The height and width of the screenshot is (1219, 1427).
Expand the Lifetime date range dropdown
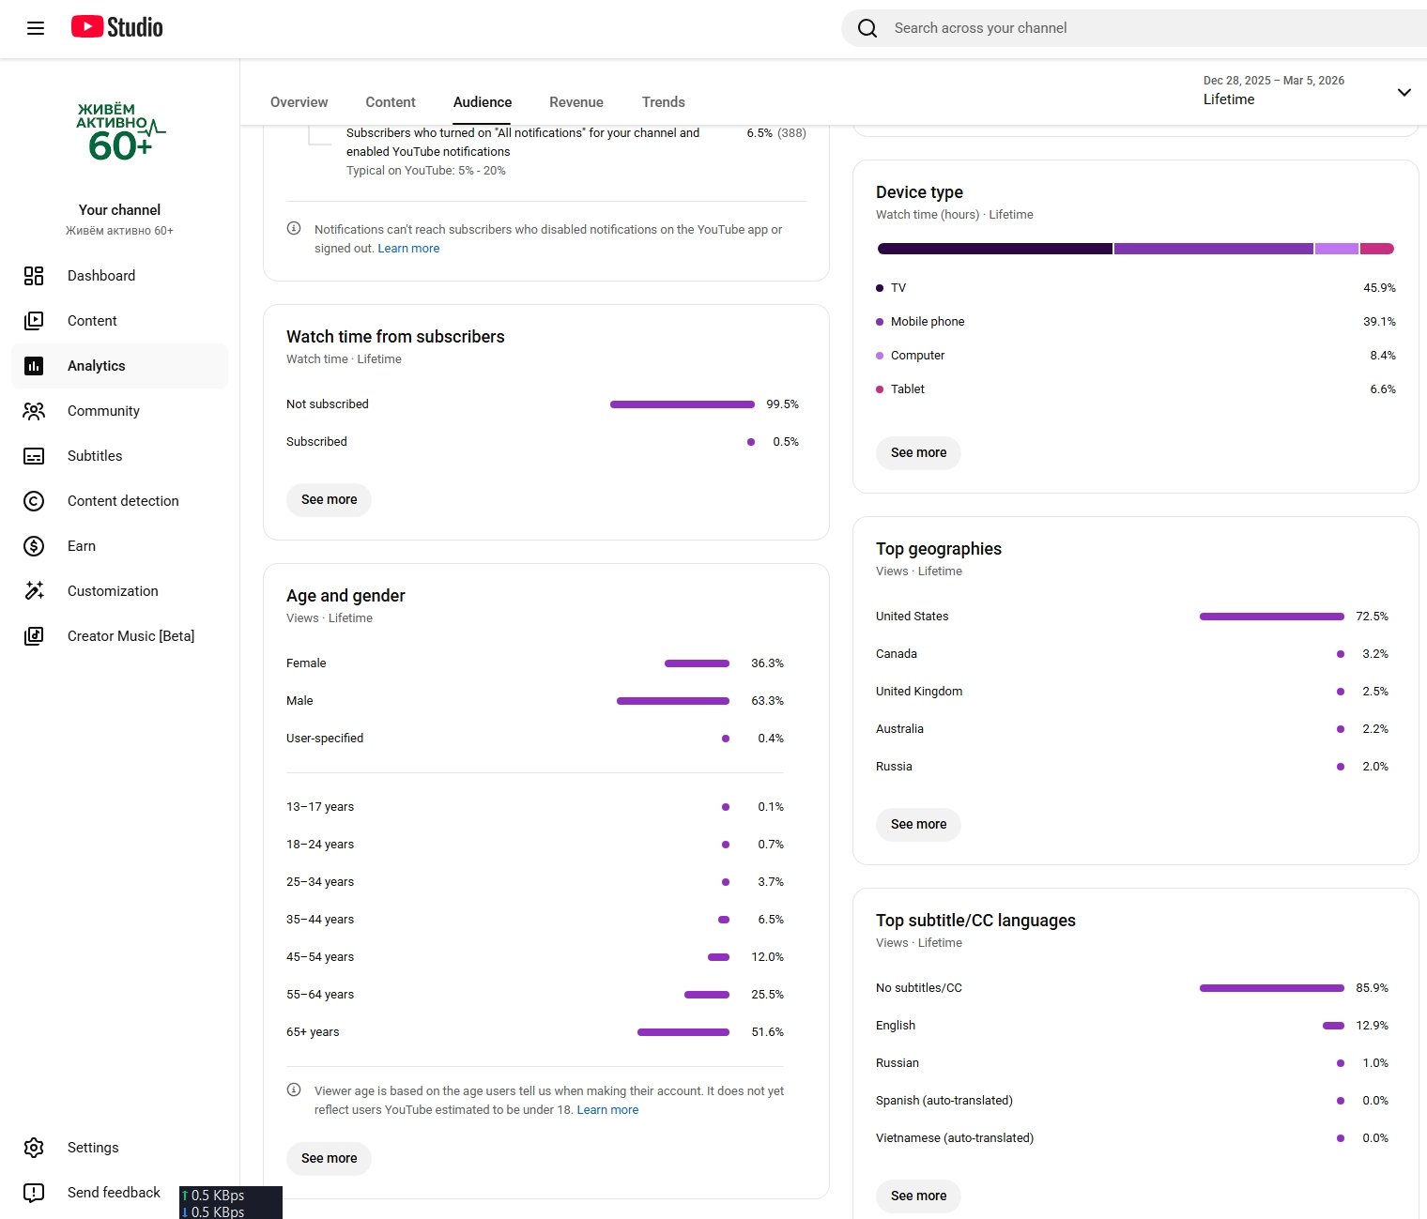pos(1404,92)
